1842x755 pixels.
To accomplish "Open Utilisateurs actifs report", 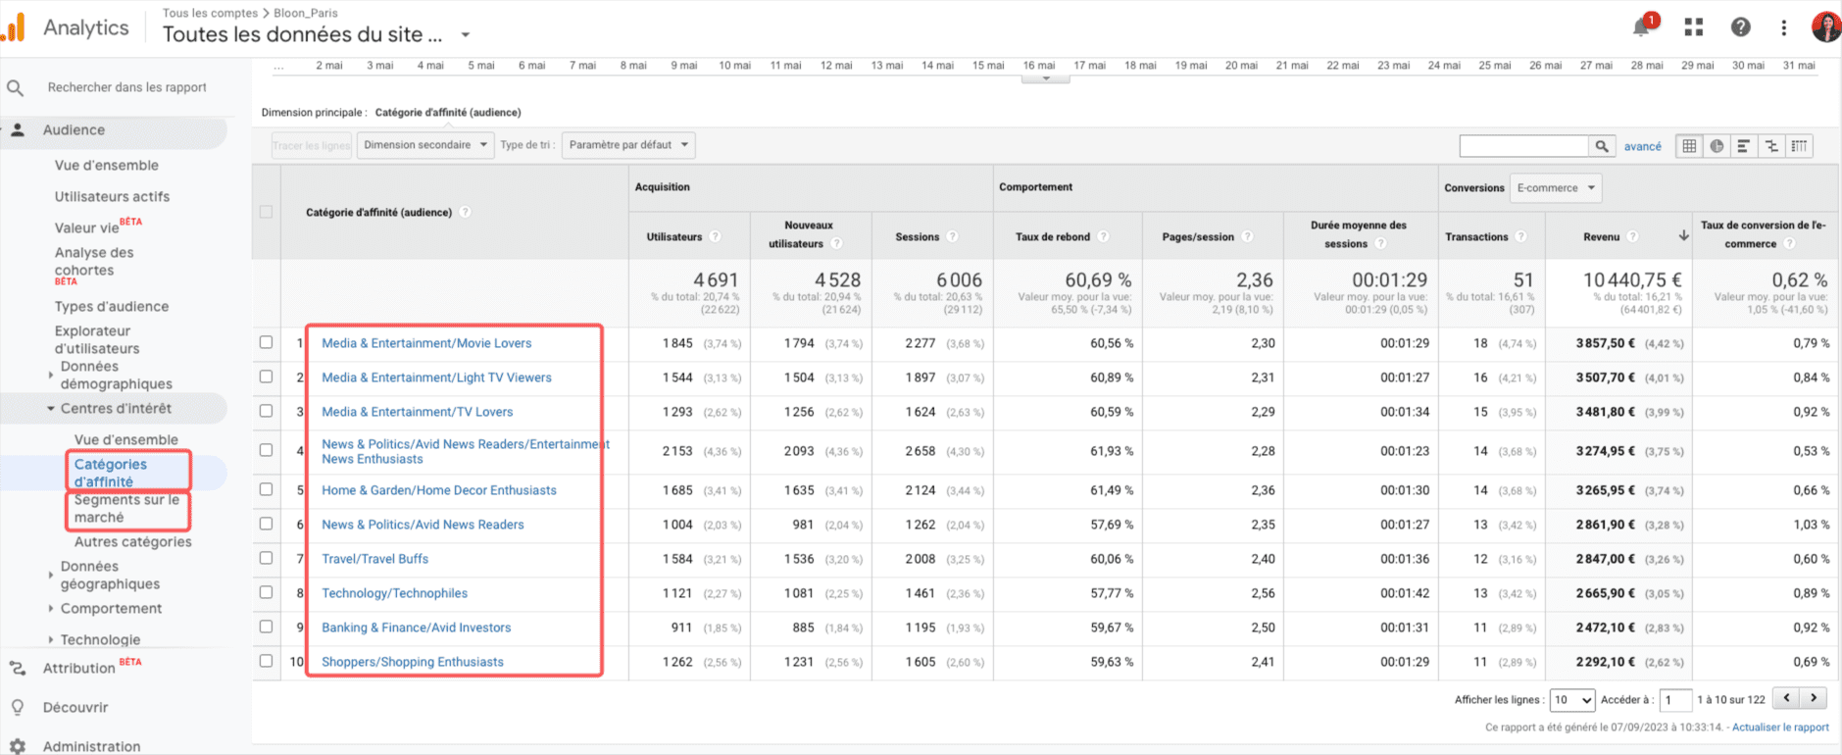I will pos(112,197).
